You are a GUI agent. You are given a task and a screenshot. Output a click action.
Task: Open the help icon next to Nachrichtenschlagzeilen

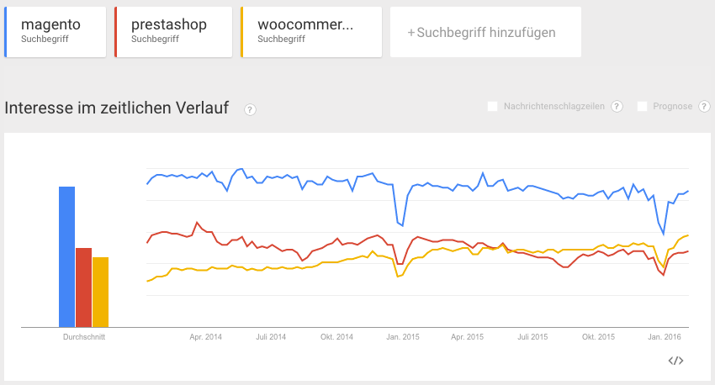[617, 106]
